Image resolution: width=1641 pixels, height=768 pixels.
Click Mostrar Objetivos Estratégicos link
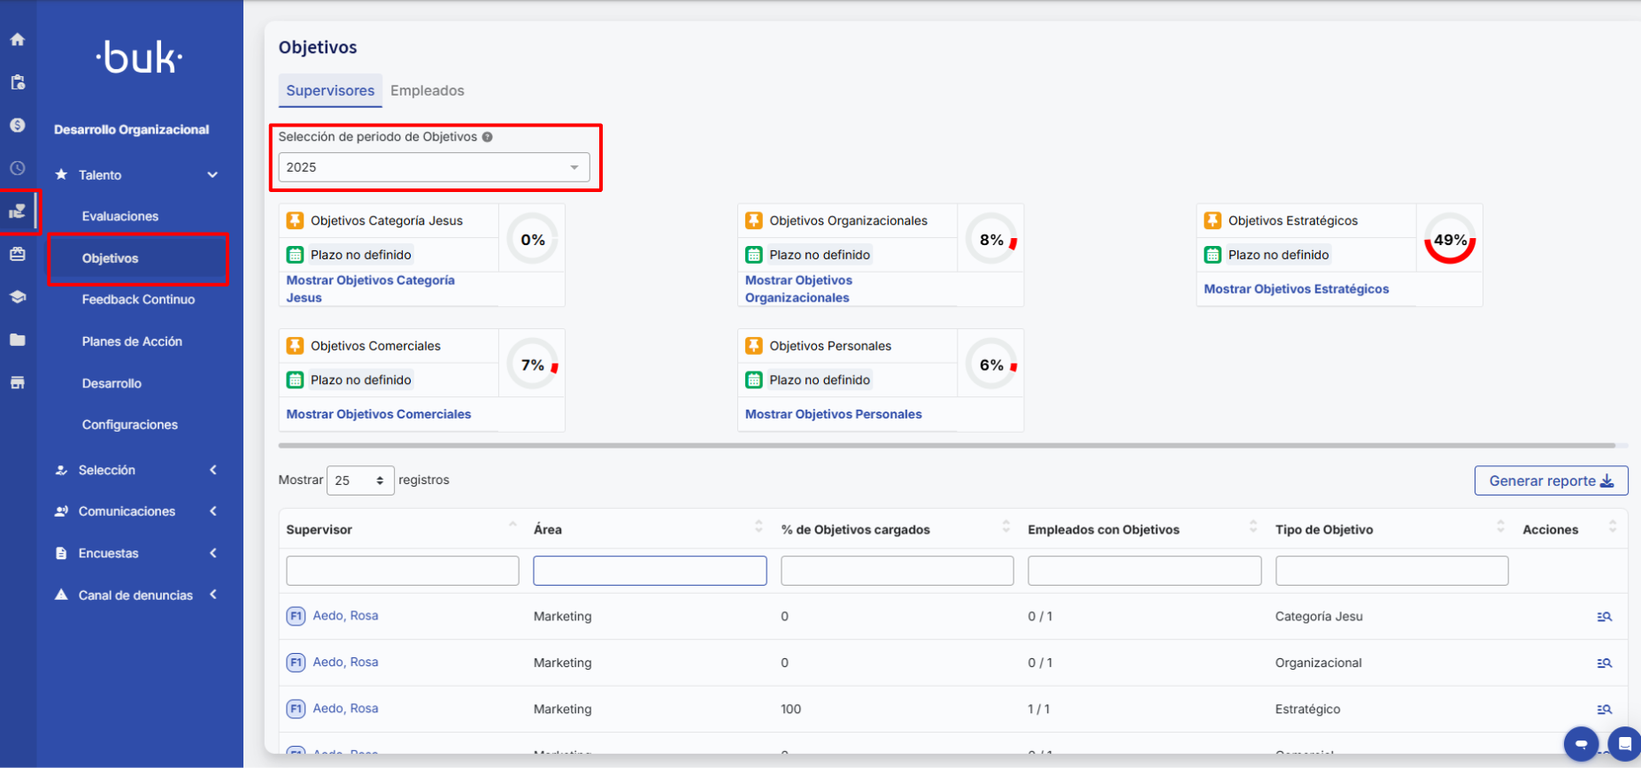1296,289
